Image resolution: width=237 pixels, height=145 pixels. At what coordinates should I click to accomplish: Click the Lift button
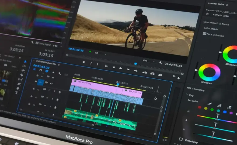(x=145, y=72)
